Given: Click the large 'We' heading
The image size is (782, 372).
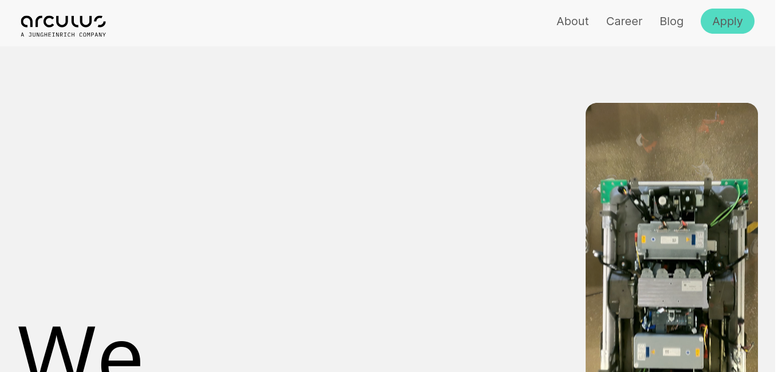Looking at the screenshot, I should tap(80, 347).
